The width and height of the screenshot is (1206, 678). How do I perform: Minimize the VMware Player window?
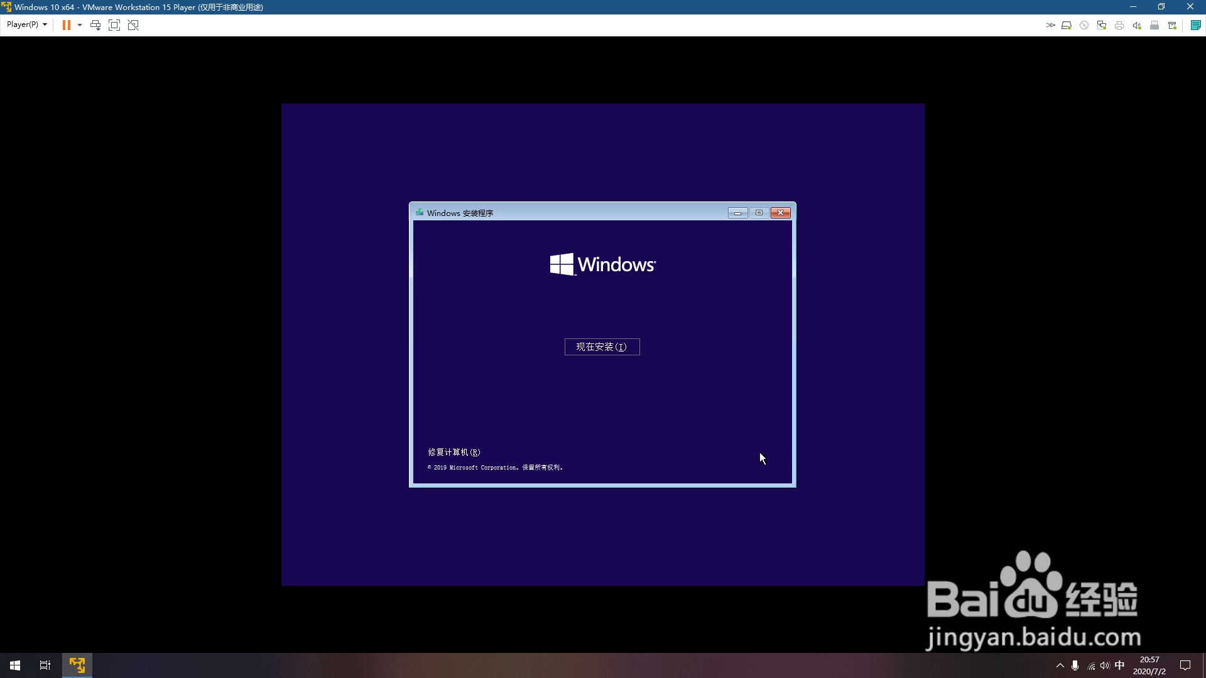pos(1133,7)
